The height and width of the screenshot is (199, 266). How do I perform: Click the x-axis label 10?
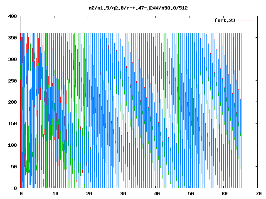[x=55, y=194]
